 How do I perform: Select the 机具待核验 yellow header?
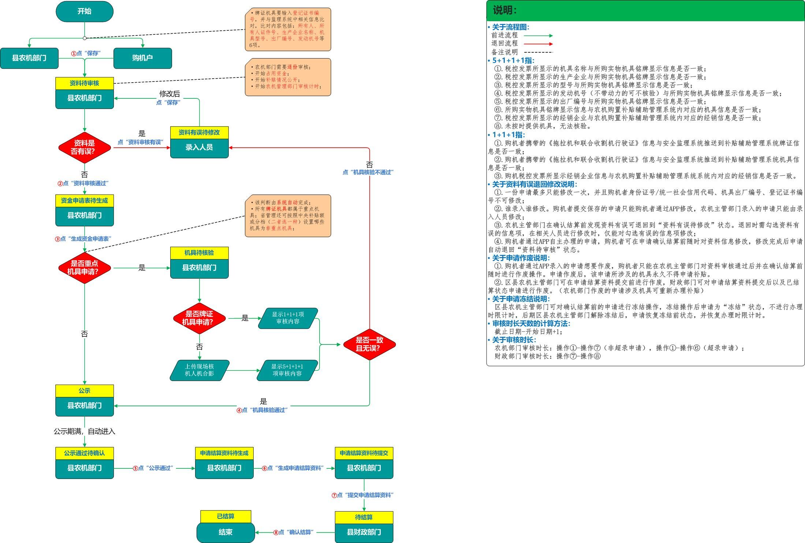click(199, 253)
